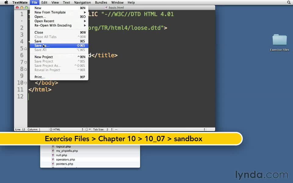
Task: Click the </body> closing tag on line 10
Action: click(46, 83)
